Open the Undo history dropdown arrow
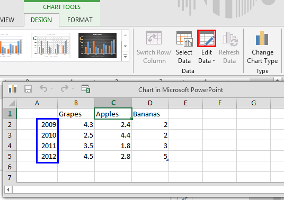 (51, 88)
